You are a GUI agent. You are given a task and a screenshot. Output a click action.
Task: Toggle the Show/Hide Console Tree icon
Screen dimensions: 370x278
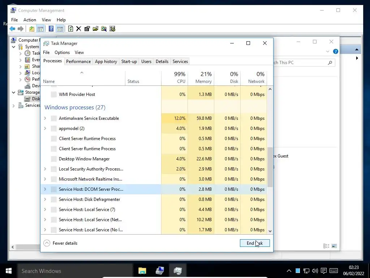pos(40,29)
